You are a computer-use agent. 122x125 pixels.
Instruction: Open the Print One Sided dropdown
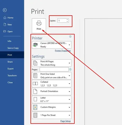coord(52,76)
